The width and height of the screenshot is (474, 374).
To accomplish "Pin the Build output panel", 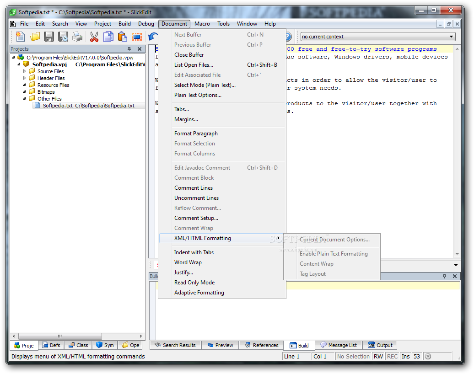I will coord(444,276).
